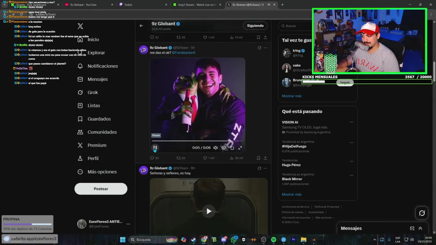The height and width of the screenshot is (245, 436).
Task: Reply to the post with 30 comments
Action: coord(154,158)
